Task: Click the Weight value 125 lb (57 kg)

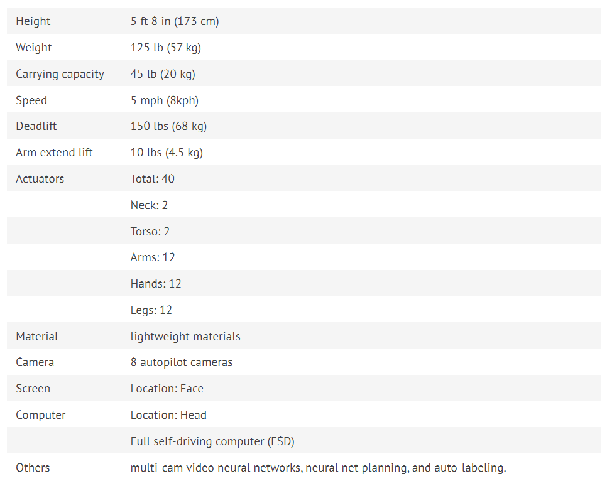Action: coord(166,48)
